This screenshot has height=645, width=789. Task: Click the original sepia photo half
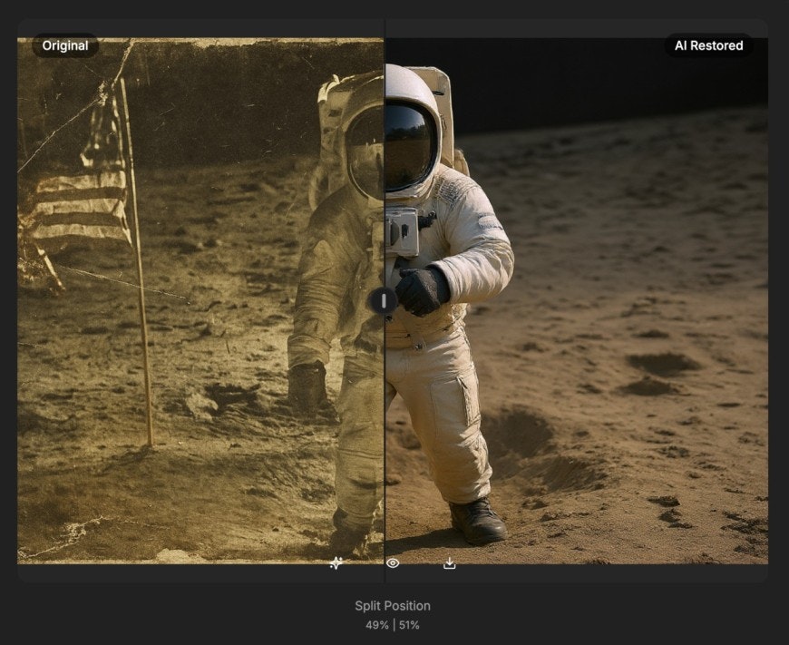pos(200,300)
